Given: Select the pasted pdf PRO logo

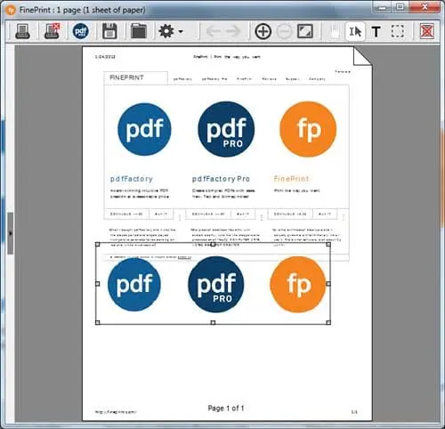Looking at the screenshot, I should (x=216, y=284).
